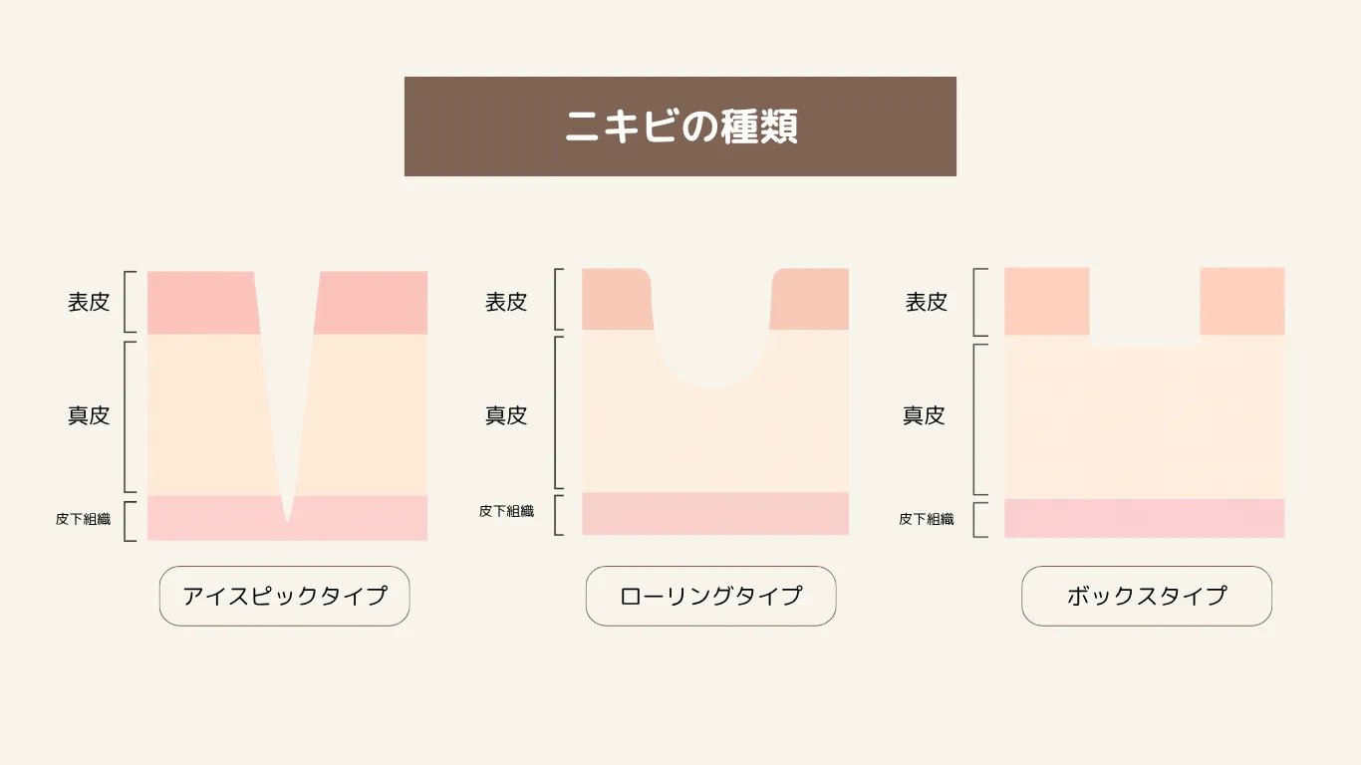Select 皮下組織 label beside the rolling diagram
The image size is (1361, 765).
point(506,511)
